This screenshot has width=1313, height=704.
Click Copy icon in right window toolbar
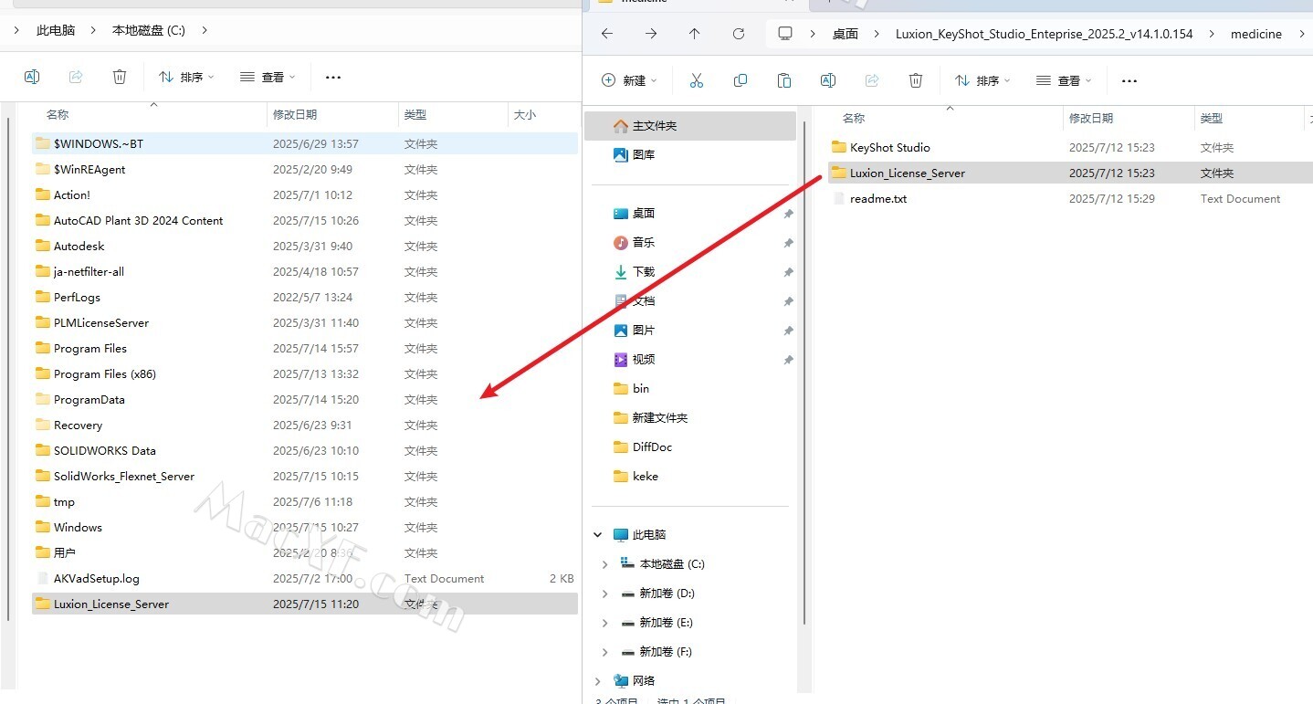tap(741, 80)
